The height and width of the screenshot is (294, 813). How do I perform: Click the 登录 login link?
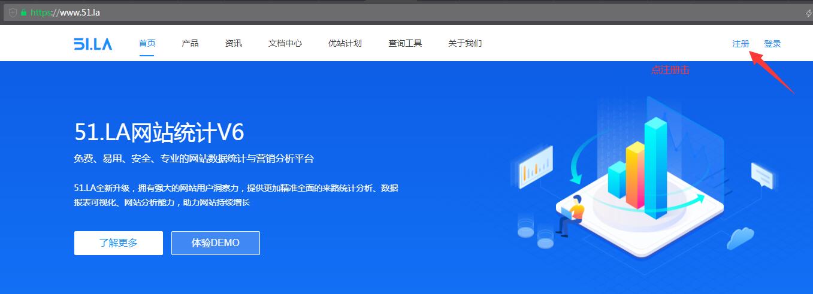773,44
